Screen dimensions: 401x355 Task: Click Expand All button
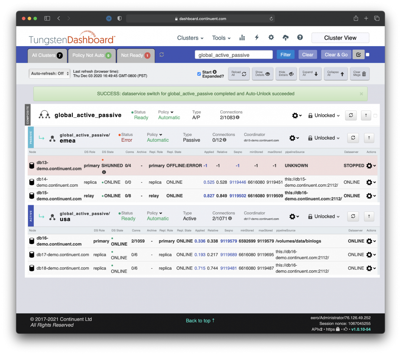click(x=310, y=74)
